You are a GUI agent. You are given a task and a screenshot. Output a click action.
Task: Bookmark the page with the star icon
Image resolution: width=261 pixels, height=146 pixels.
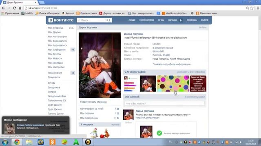(x=252, y=8)
